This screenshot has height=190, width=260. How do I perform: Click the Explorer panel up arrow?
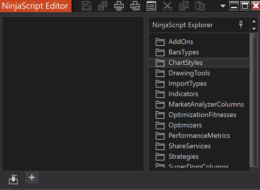[254, 21]
